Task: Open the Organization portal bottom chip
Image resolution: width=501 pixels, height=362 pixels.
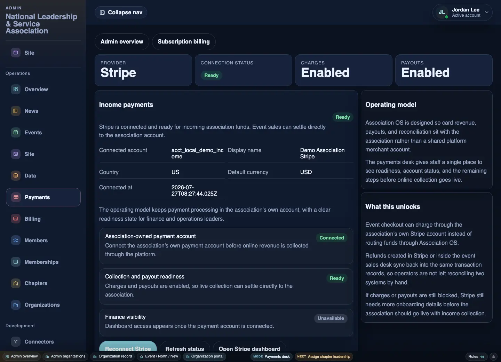Action: pyautogui.click(x=205, y=356)
